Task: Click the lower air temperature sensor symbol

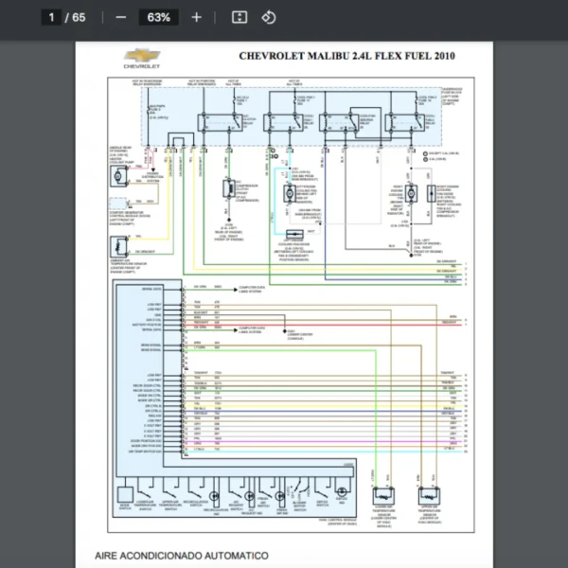Action: tap(384, 496)
